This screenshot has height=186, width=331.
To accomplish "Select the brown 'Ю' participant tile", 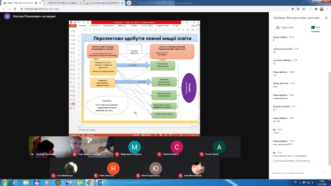I will point(156,168).
